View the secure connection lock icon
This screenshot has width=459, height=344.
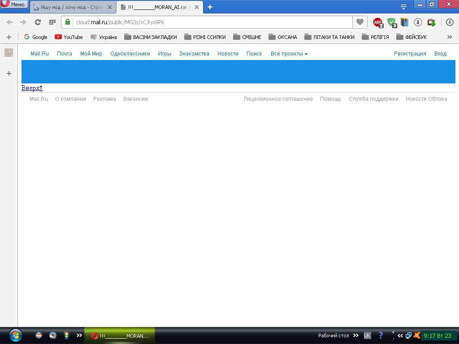point(68,22)
